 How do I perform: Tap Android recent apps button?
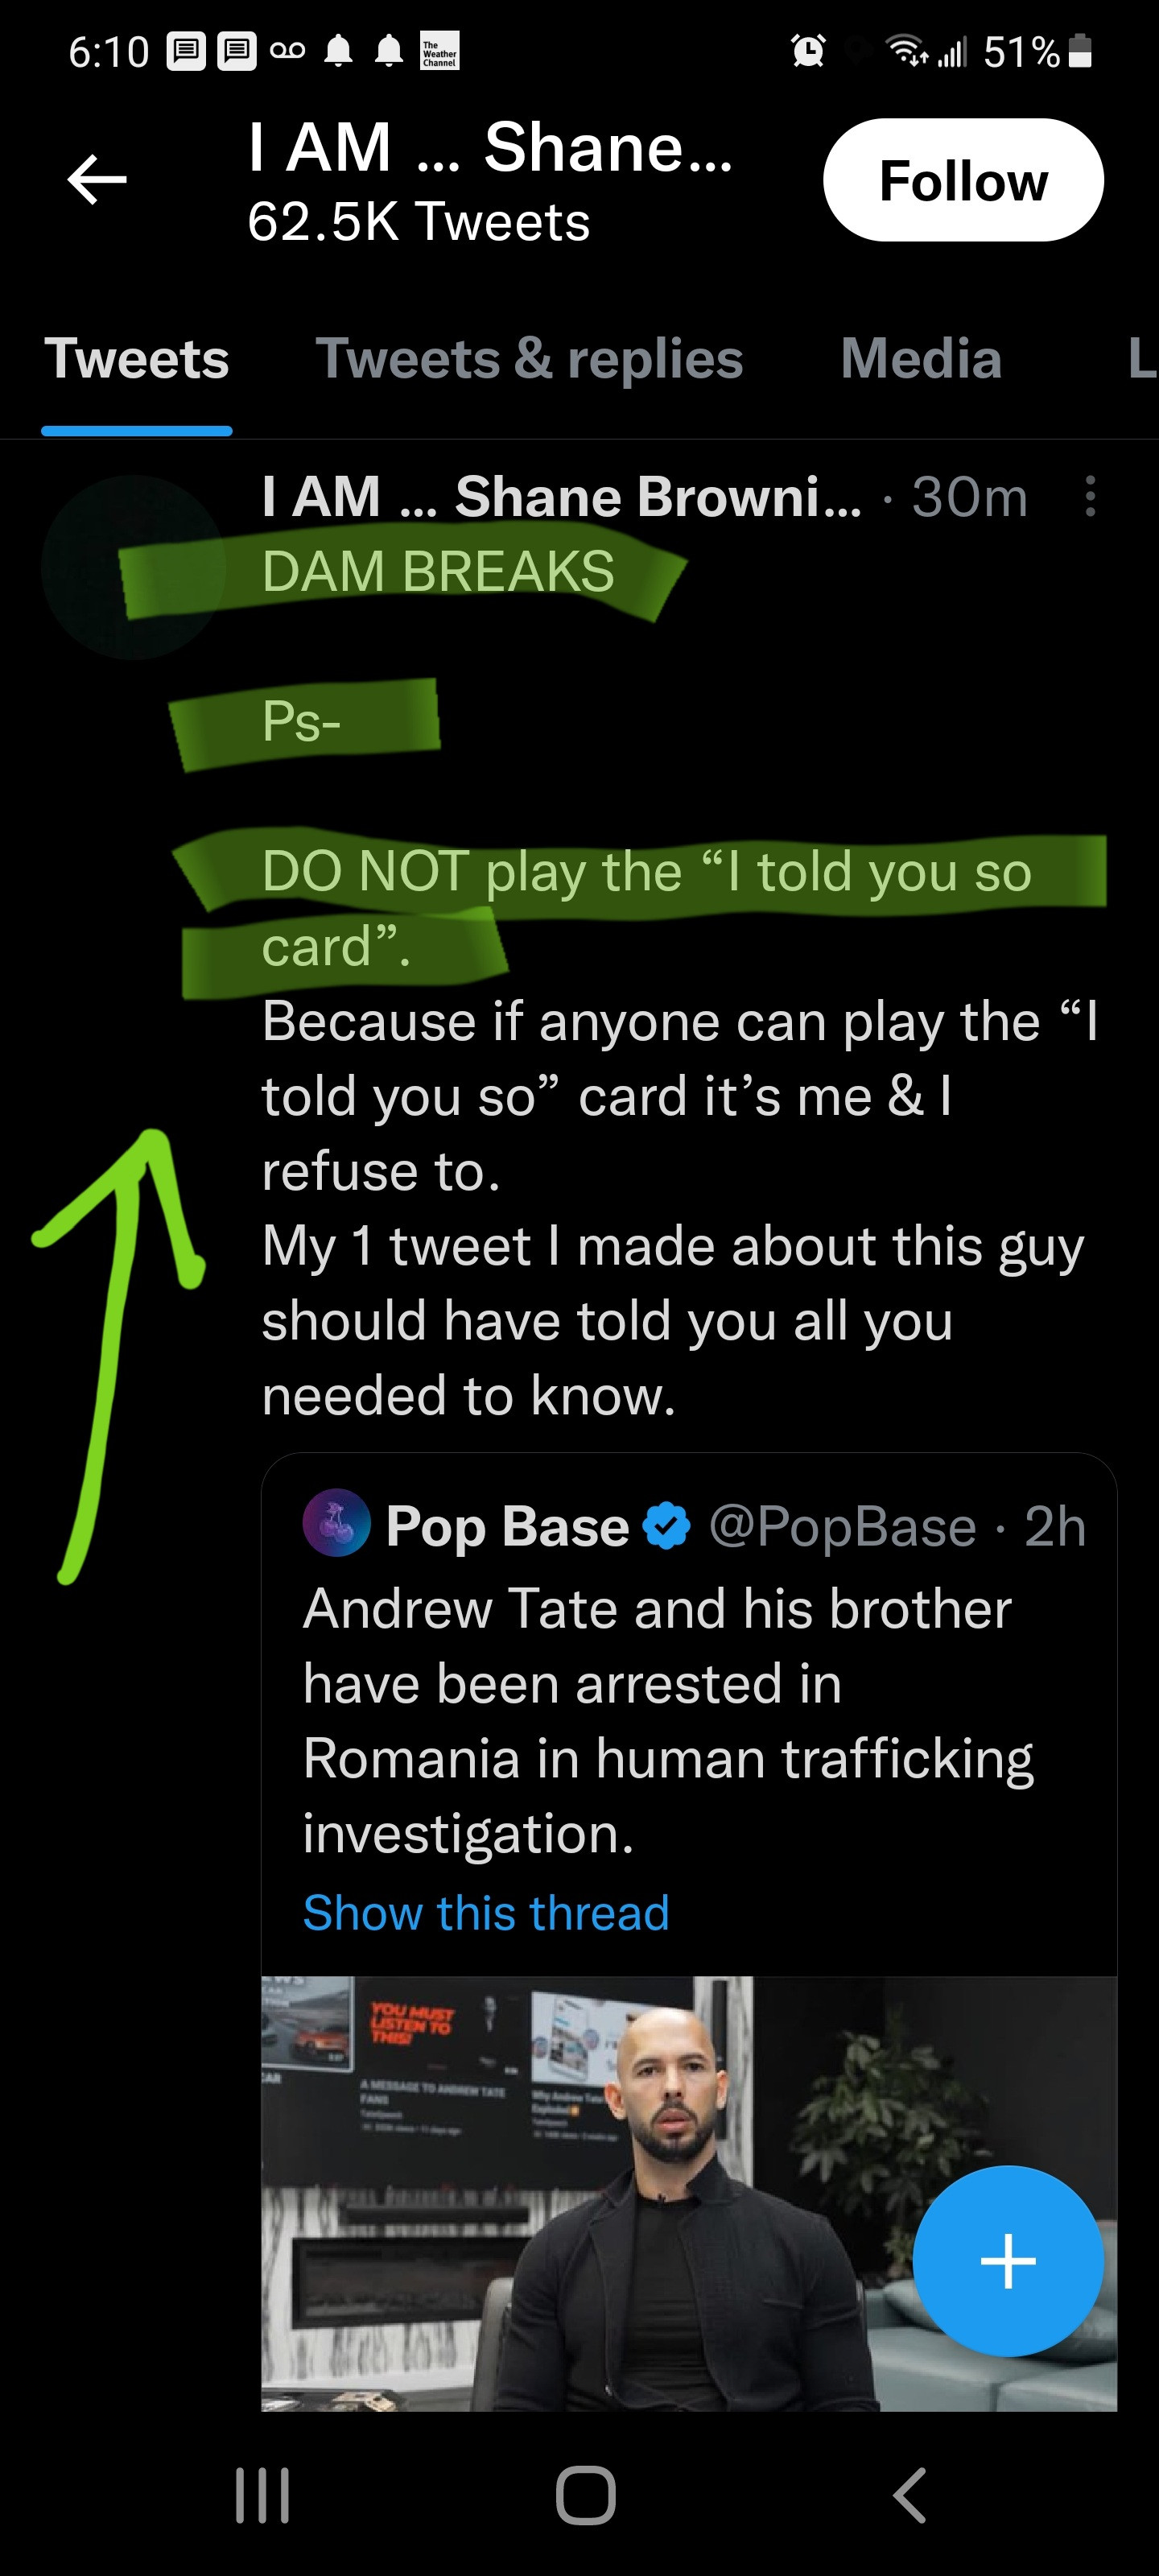coord(262,2496)
